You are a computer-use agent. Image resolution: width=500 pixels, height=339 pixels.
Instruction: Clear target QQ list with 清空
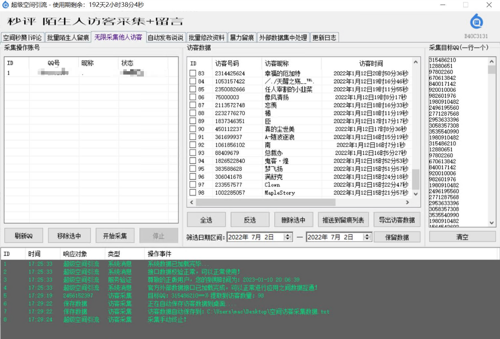click(x=462, y=237)
